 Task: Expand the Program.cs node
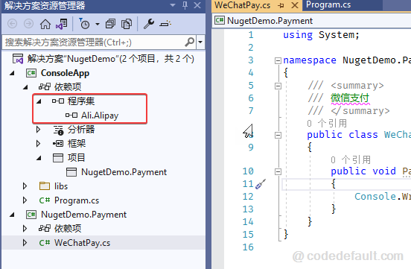coord(25,200)
